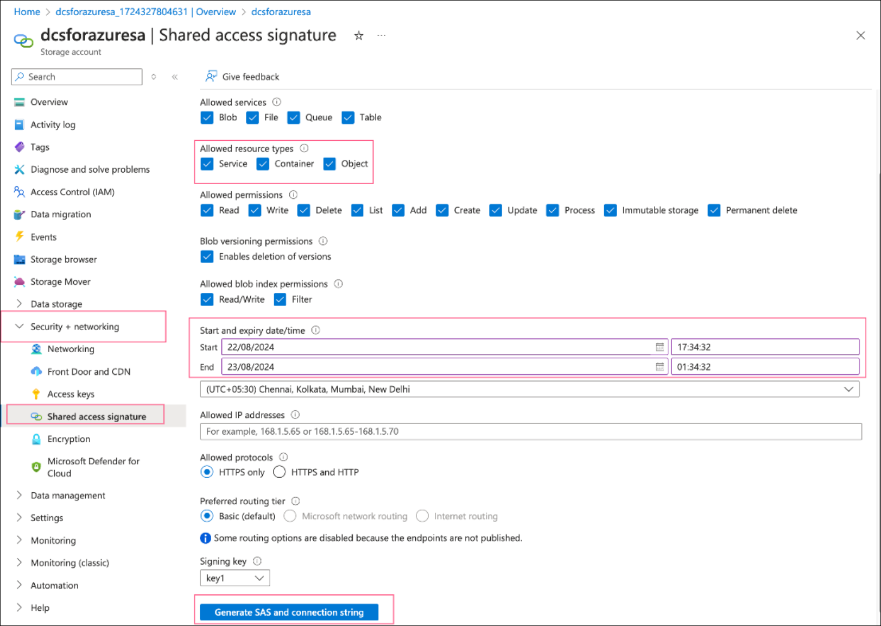Open Access keys in the sidebar

(71, 394)
